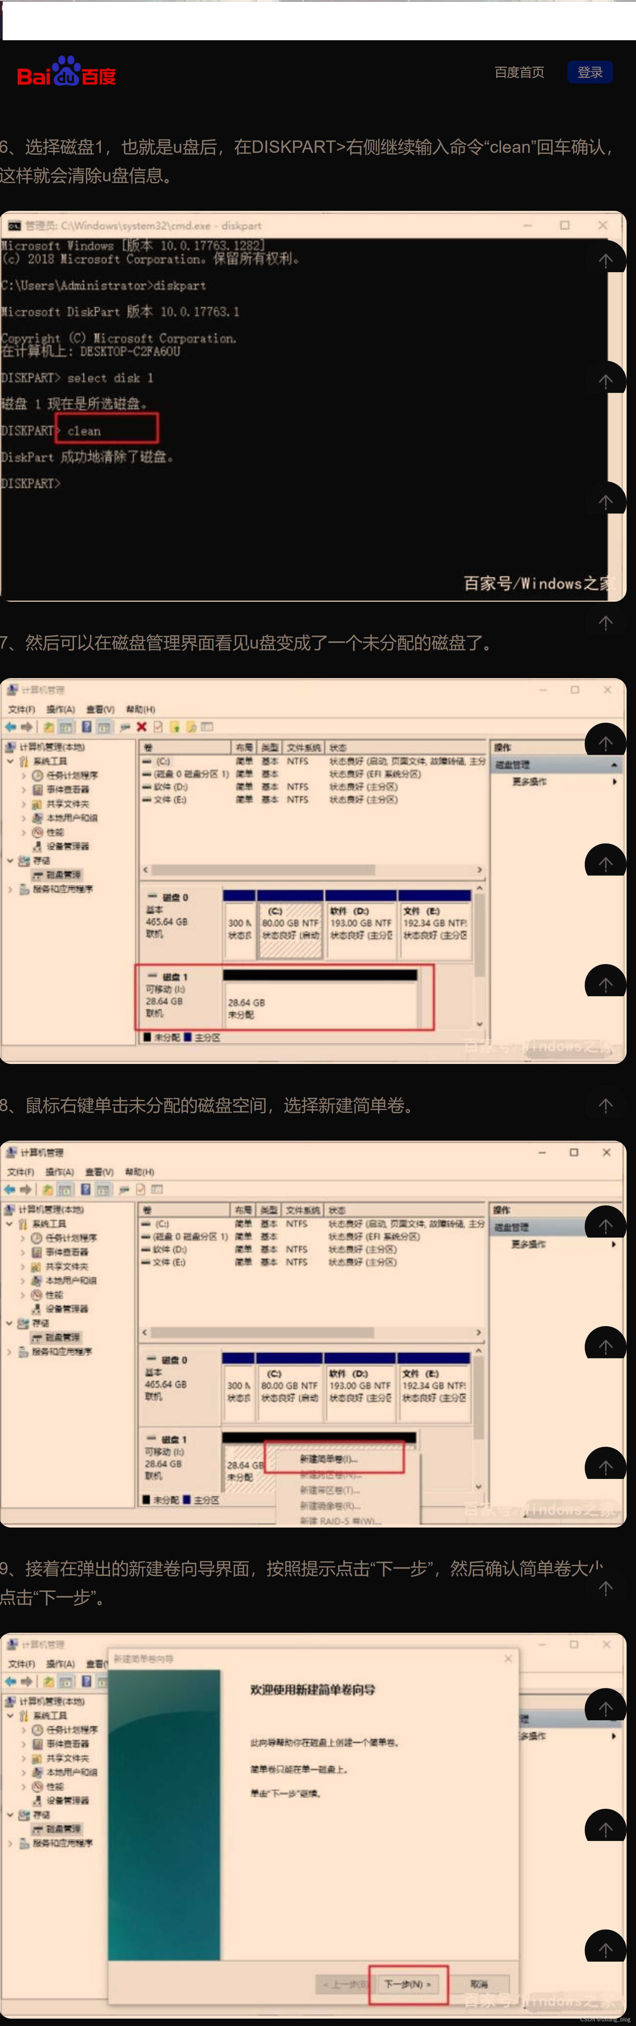Image resolution: width=636 pixels, height=2026 pixels.
Task: Select the 文件 (E:) 192.34 GB partition in step 7 window
Action: pos(435,925)
